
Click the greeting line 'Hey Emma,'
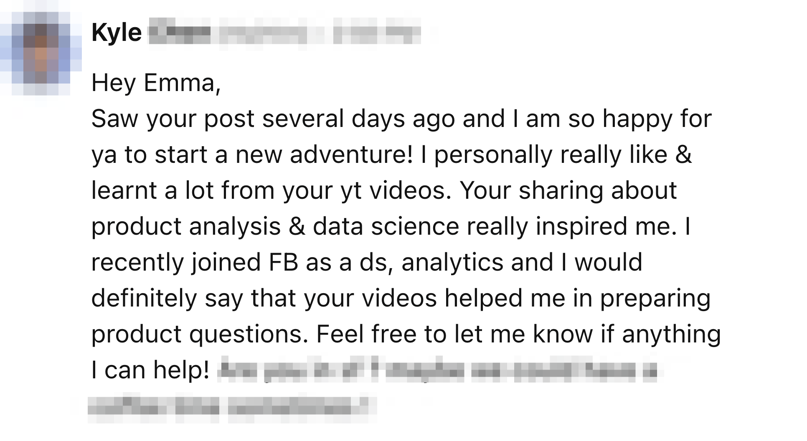tap(156, 83)
